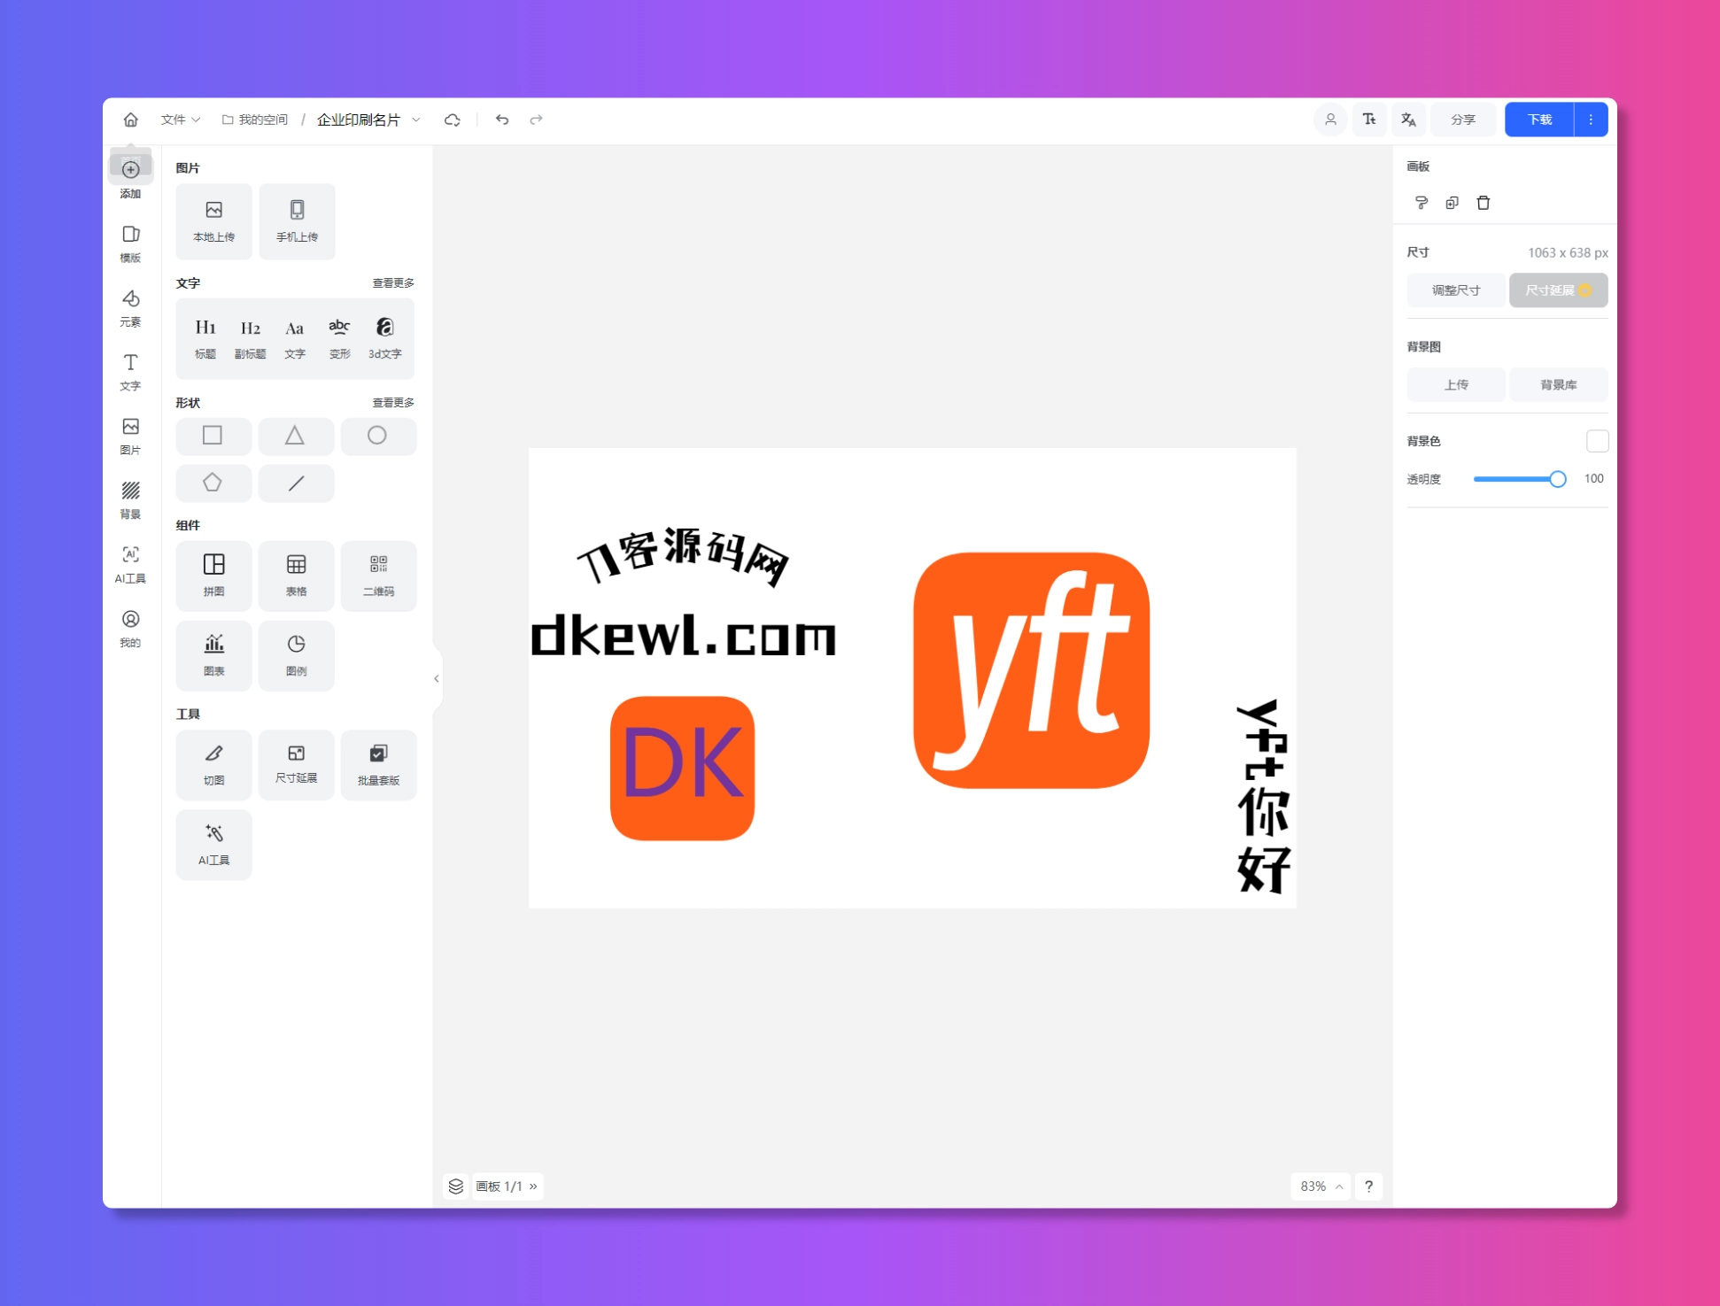Click the help question mark button

1368,1186
